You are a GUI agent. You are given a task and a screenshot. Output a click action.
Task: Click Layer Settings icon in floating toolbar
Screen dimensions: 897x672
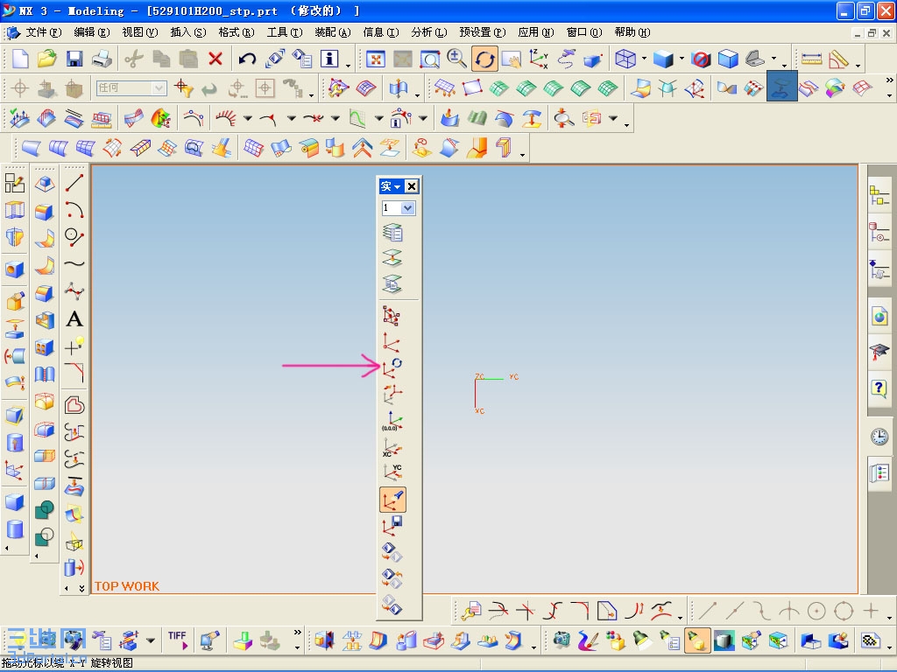tap(392, 233)
